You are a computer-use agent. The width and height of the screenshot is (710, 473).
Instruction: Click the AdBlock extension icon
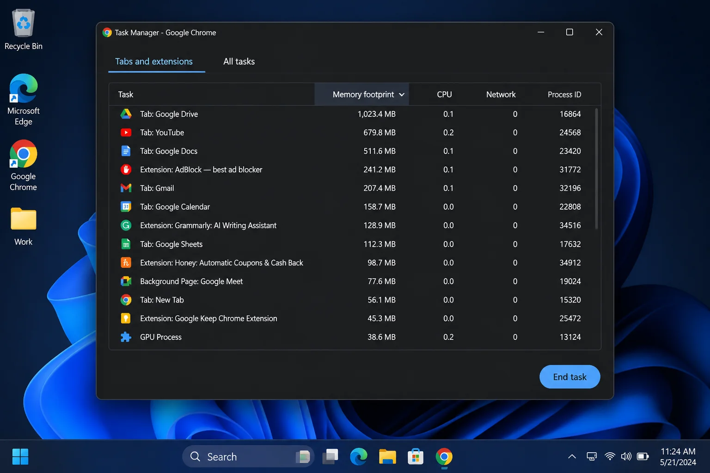tap(126, 170)
